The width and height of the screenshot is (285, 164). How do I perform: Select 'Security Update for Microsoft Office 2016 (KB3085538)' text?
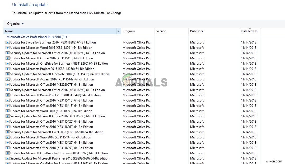pos(58,116)
